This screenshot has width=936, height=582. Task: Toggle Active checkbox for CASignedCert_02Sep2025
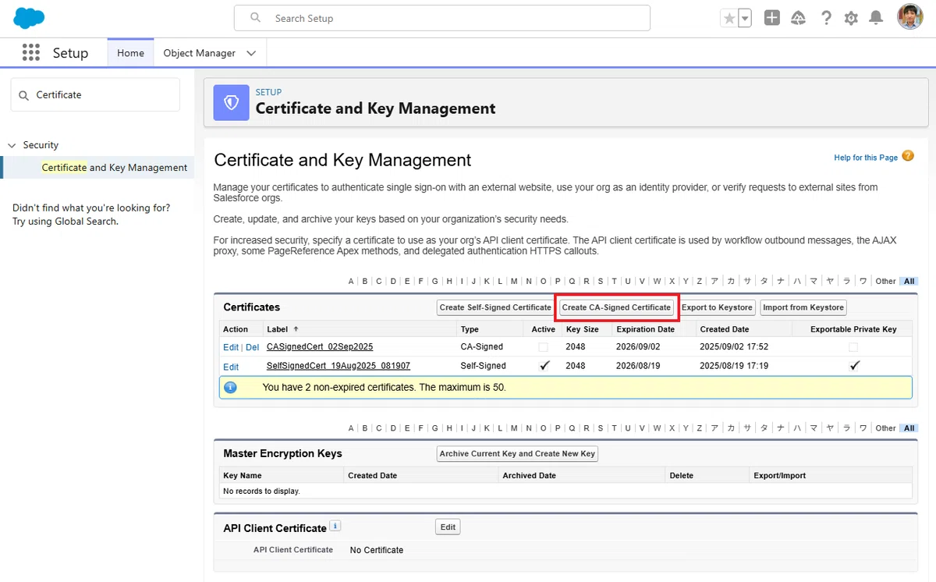(x=543, y=346)
